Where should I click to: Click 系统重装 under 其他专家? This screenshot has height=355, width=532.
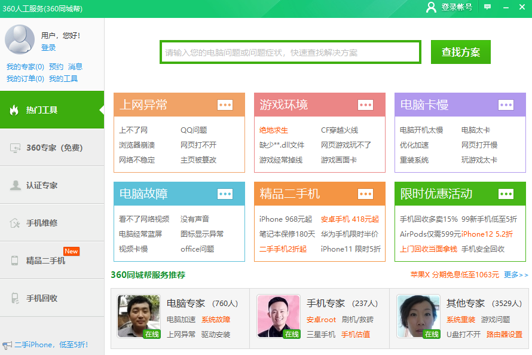click(461, 319)
